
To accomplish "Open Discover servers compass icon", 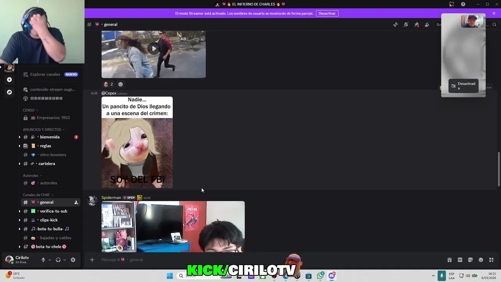I will pyautogui.click(x=9, y=92).
